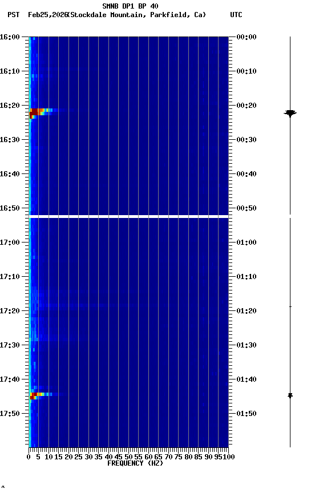The image size is (315, 493).
Task: Click the tiny seismogram tick near 01:19 UTC
Action: pyautogui.click(x=290, y=306)
